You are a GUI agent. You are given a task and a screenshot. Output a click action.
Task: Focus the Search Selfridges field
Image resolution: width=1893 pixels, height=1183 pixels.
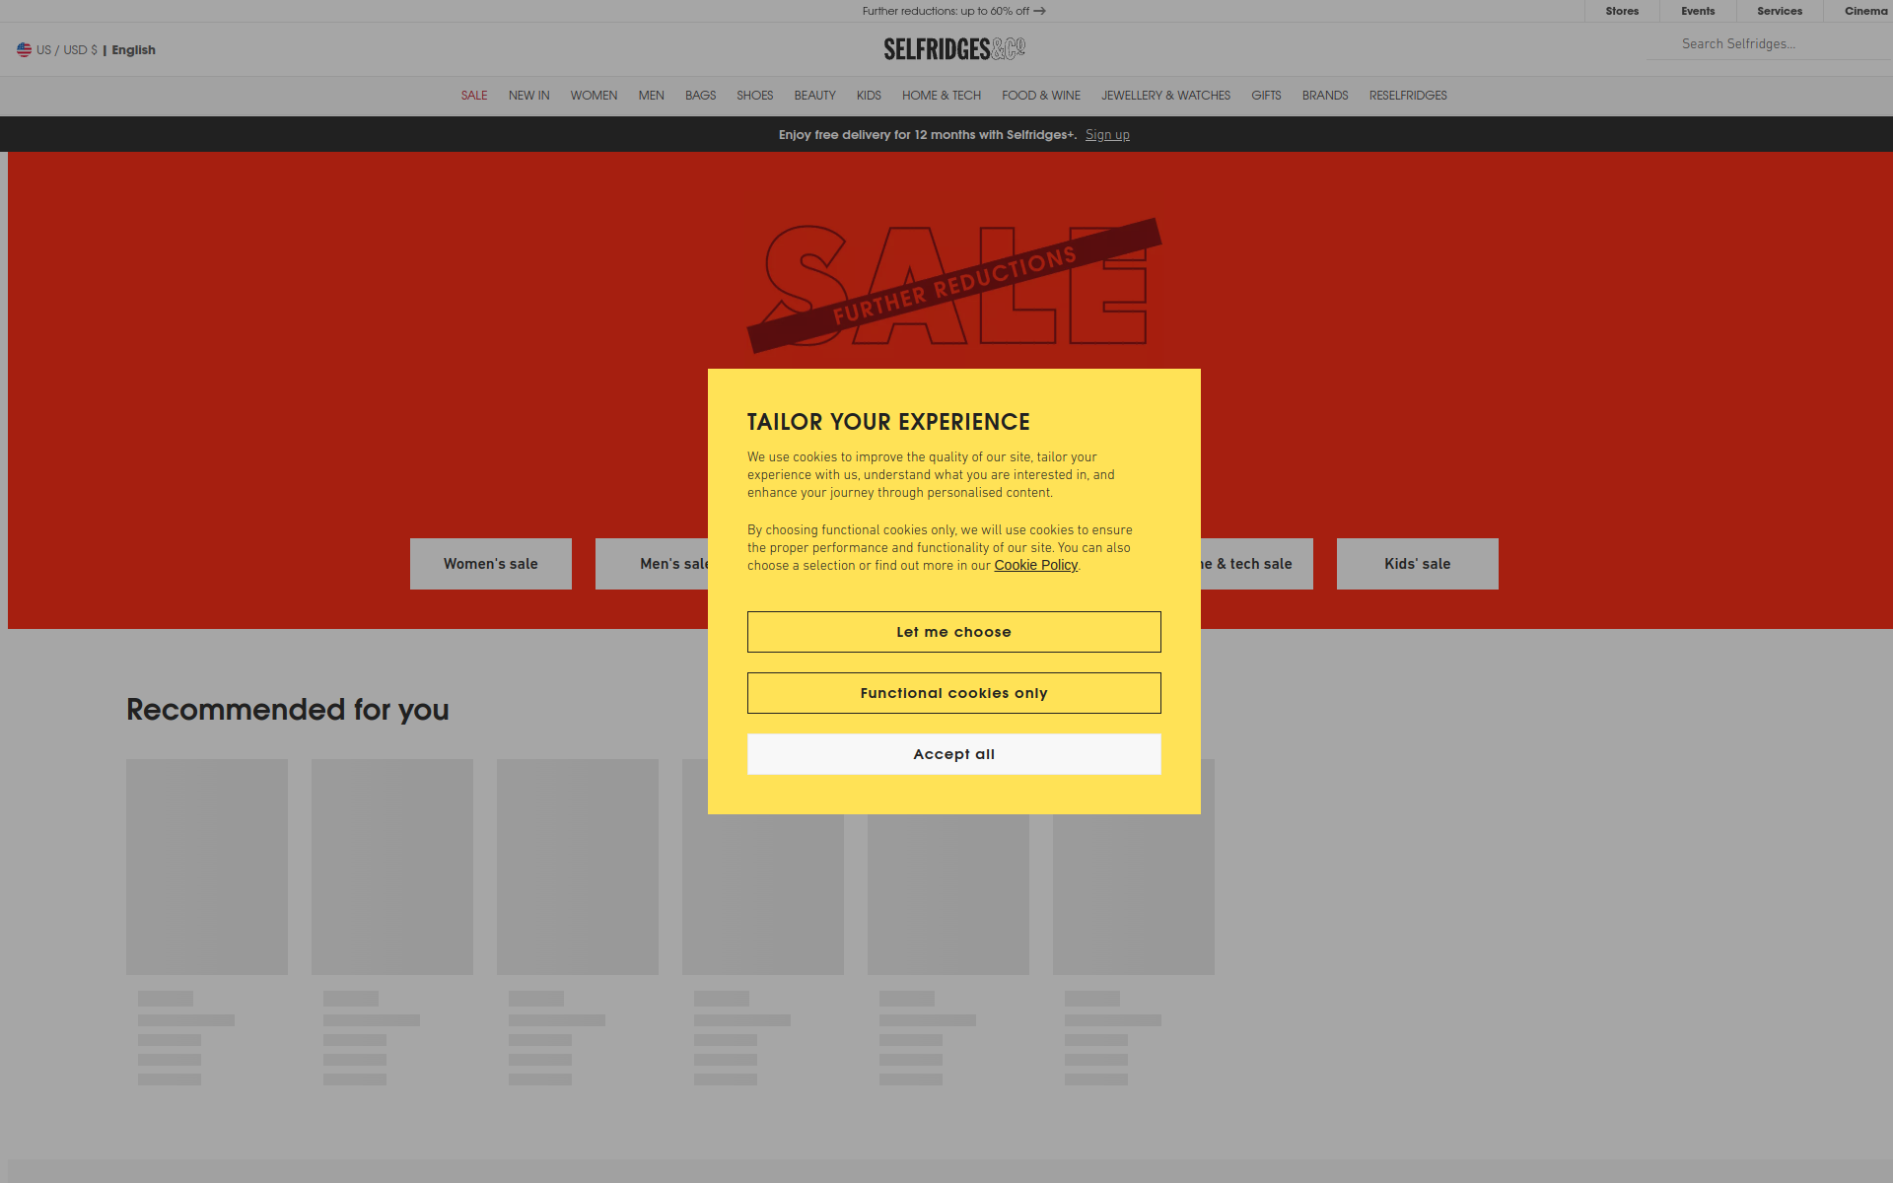1770,44
